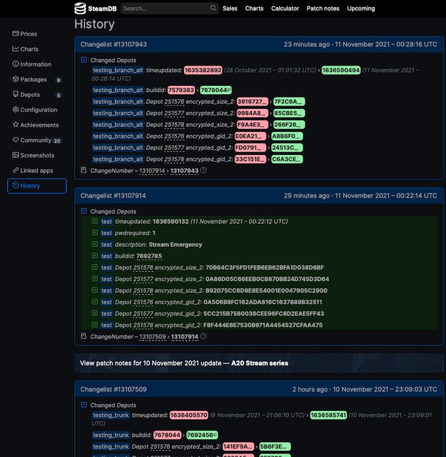This screenshot has width=446, height=457.
Task: Collapse Changed Depots in changelist #13107943
Action: pos(84,60)
